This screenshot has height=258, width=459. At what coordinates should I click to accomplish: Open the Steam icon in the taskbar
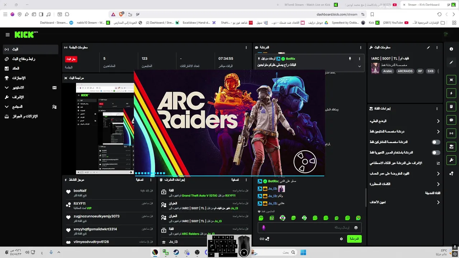(176, 252)
